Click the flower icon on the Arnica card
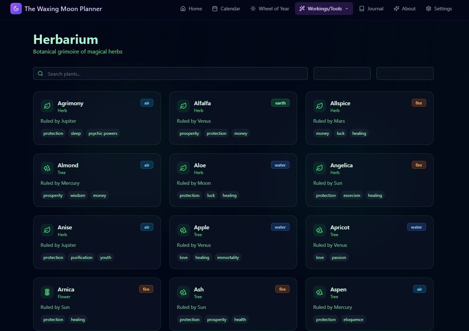This screenshot has height=331, width=469. tap(47, 292)
